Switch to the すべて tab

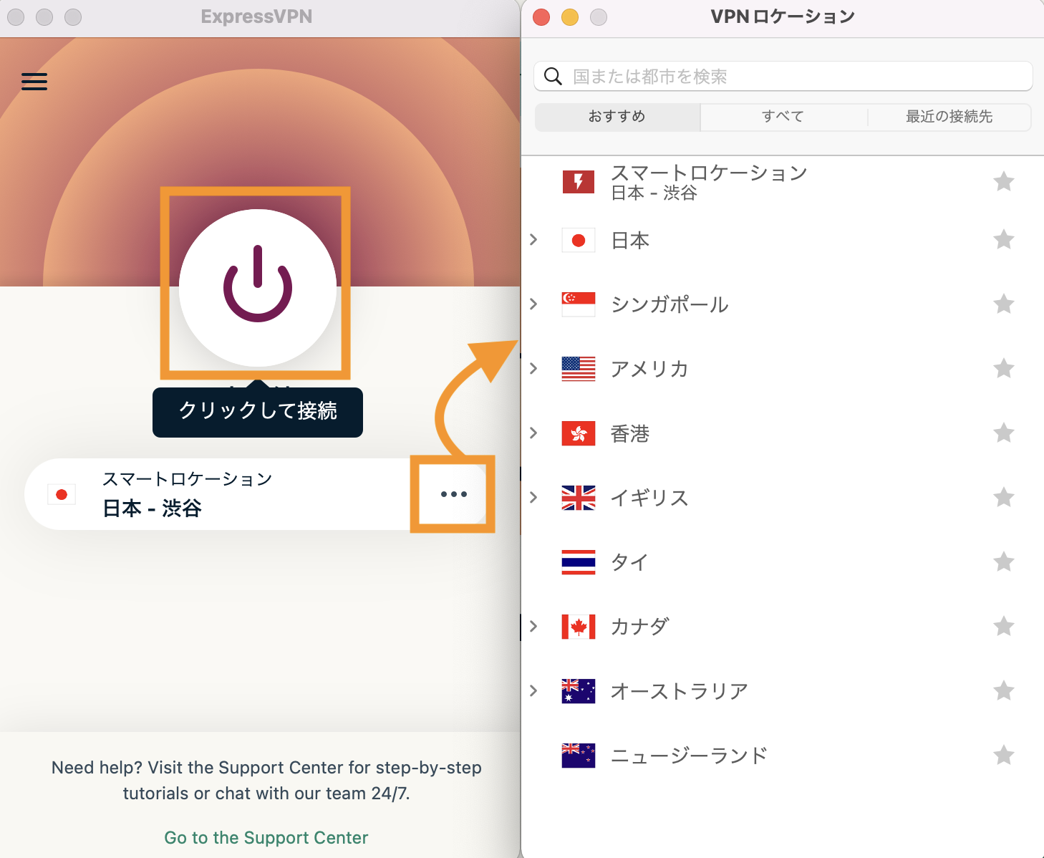(x=783, y=117)
